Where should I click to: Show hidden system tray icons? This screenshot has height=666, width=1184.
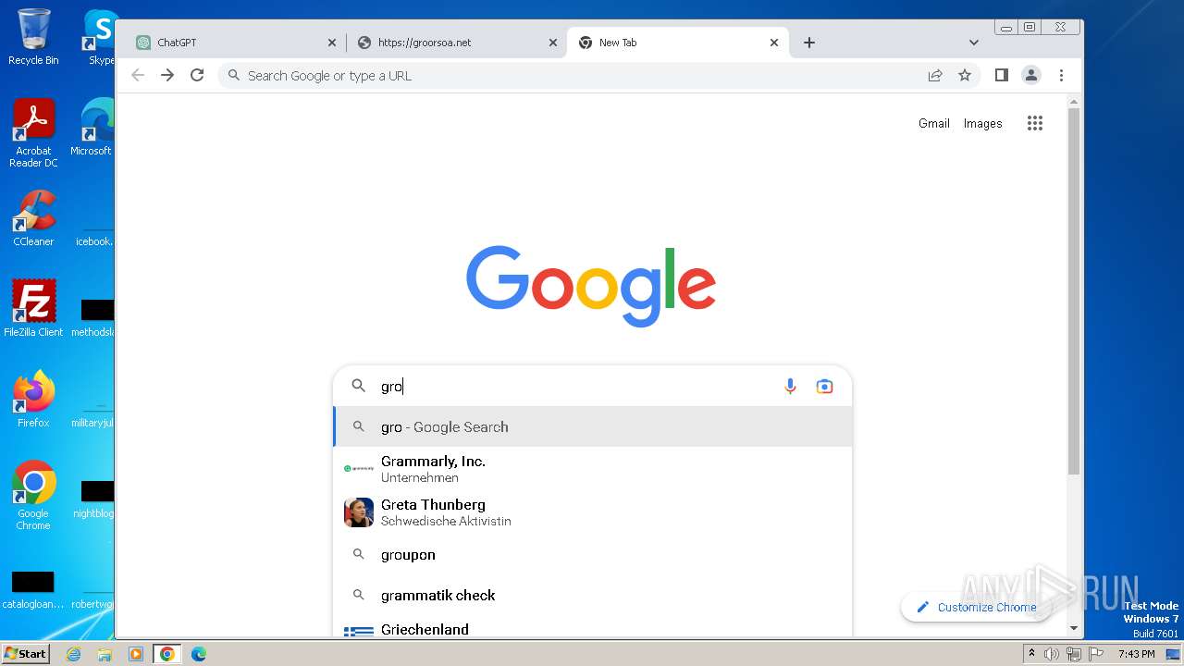point(1031,654)
